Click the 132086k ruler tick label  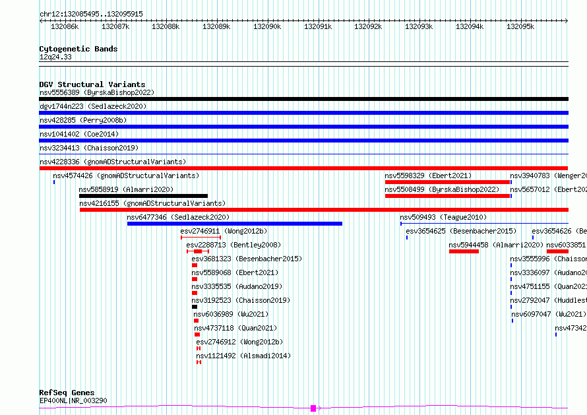65,27
